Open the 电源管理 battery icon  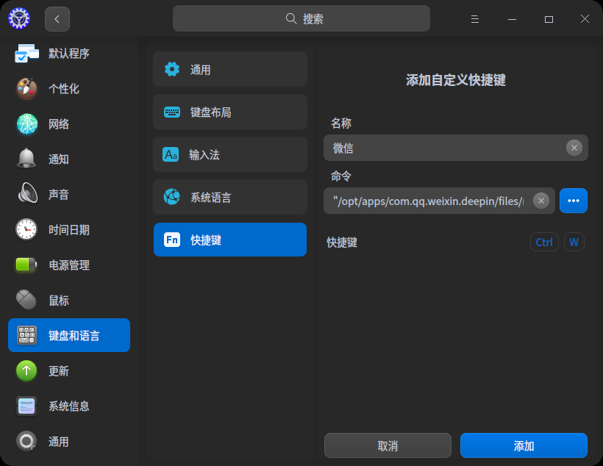[26, 265]
